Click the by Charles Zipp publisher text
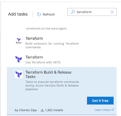 pos(26,110)
